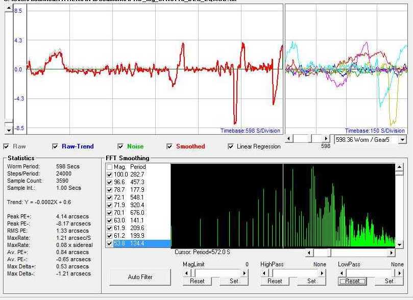Click the HighPass slider left arrow
This screenshot has width=413, height=300.
tap(264, 273)
